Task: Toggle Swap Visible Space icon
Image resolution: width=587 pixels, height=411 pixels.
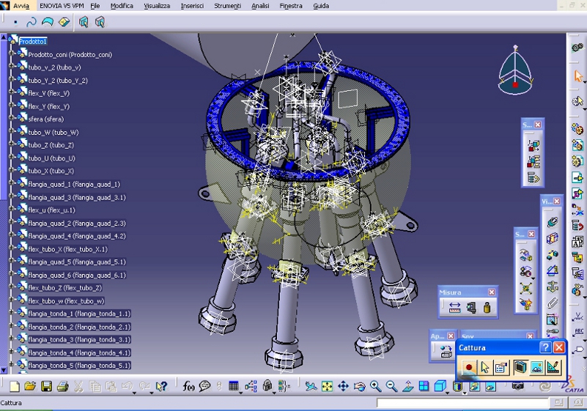Action: 490,386
